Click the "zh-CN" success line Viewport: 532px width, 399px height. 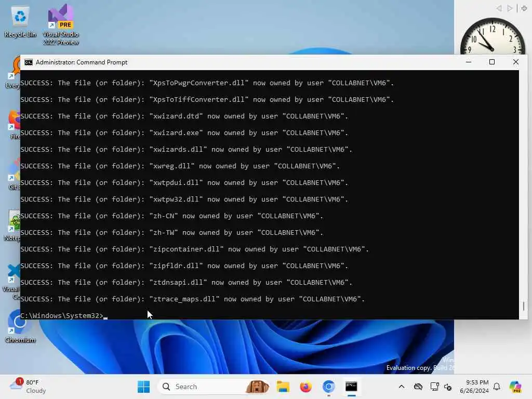tap(172, 216)
